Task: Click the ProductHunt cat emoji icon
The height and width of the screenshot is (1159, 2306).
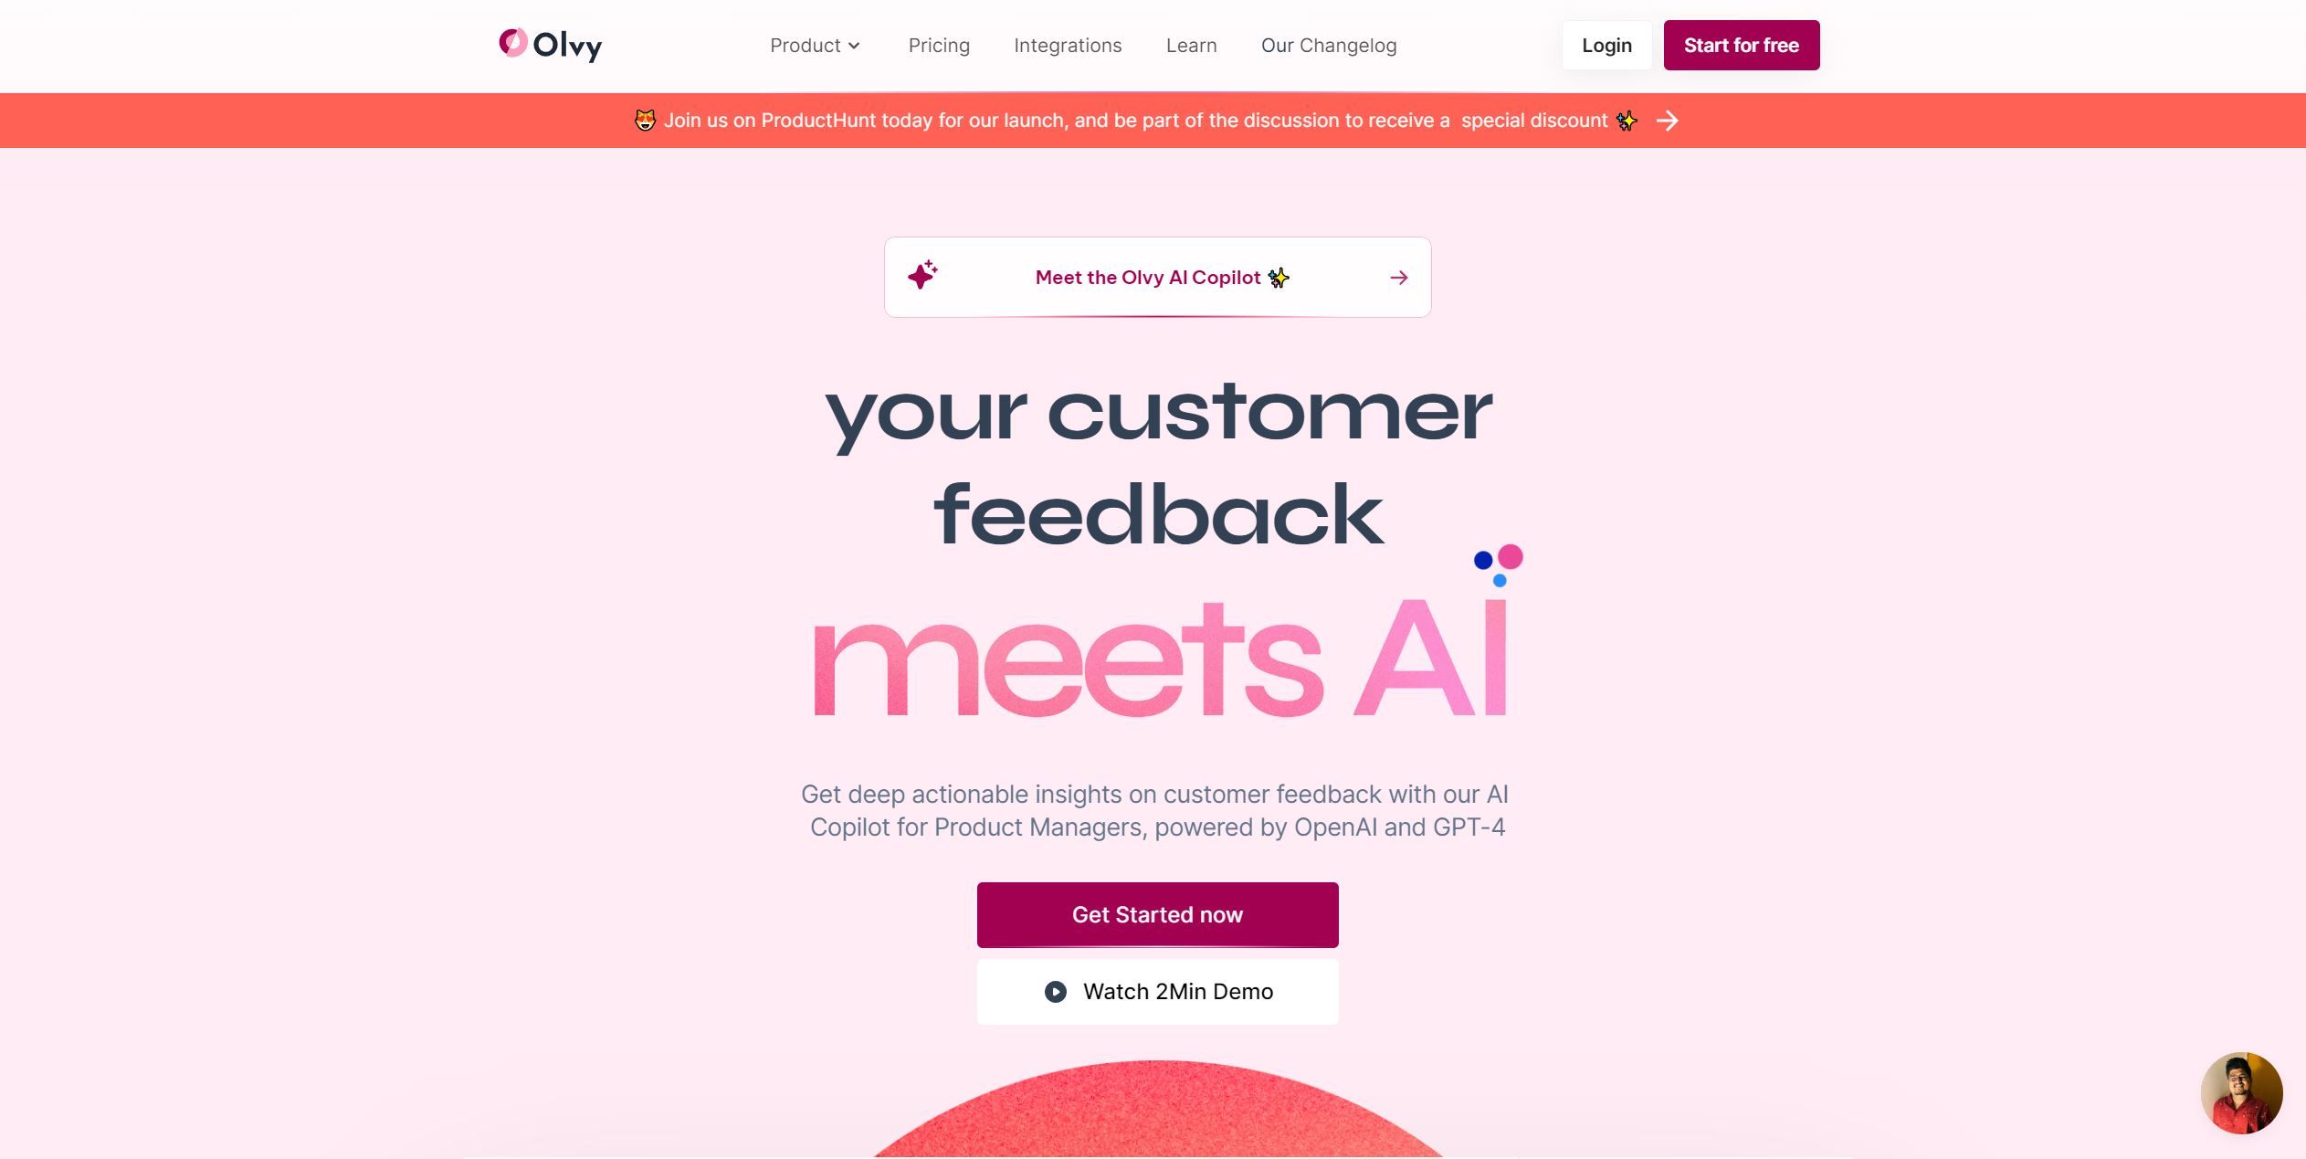Action: coord(645,120)
